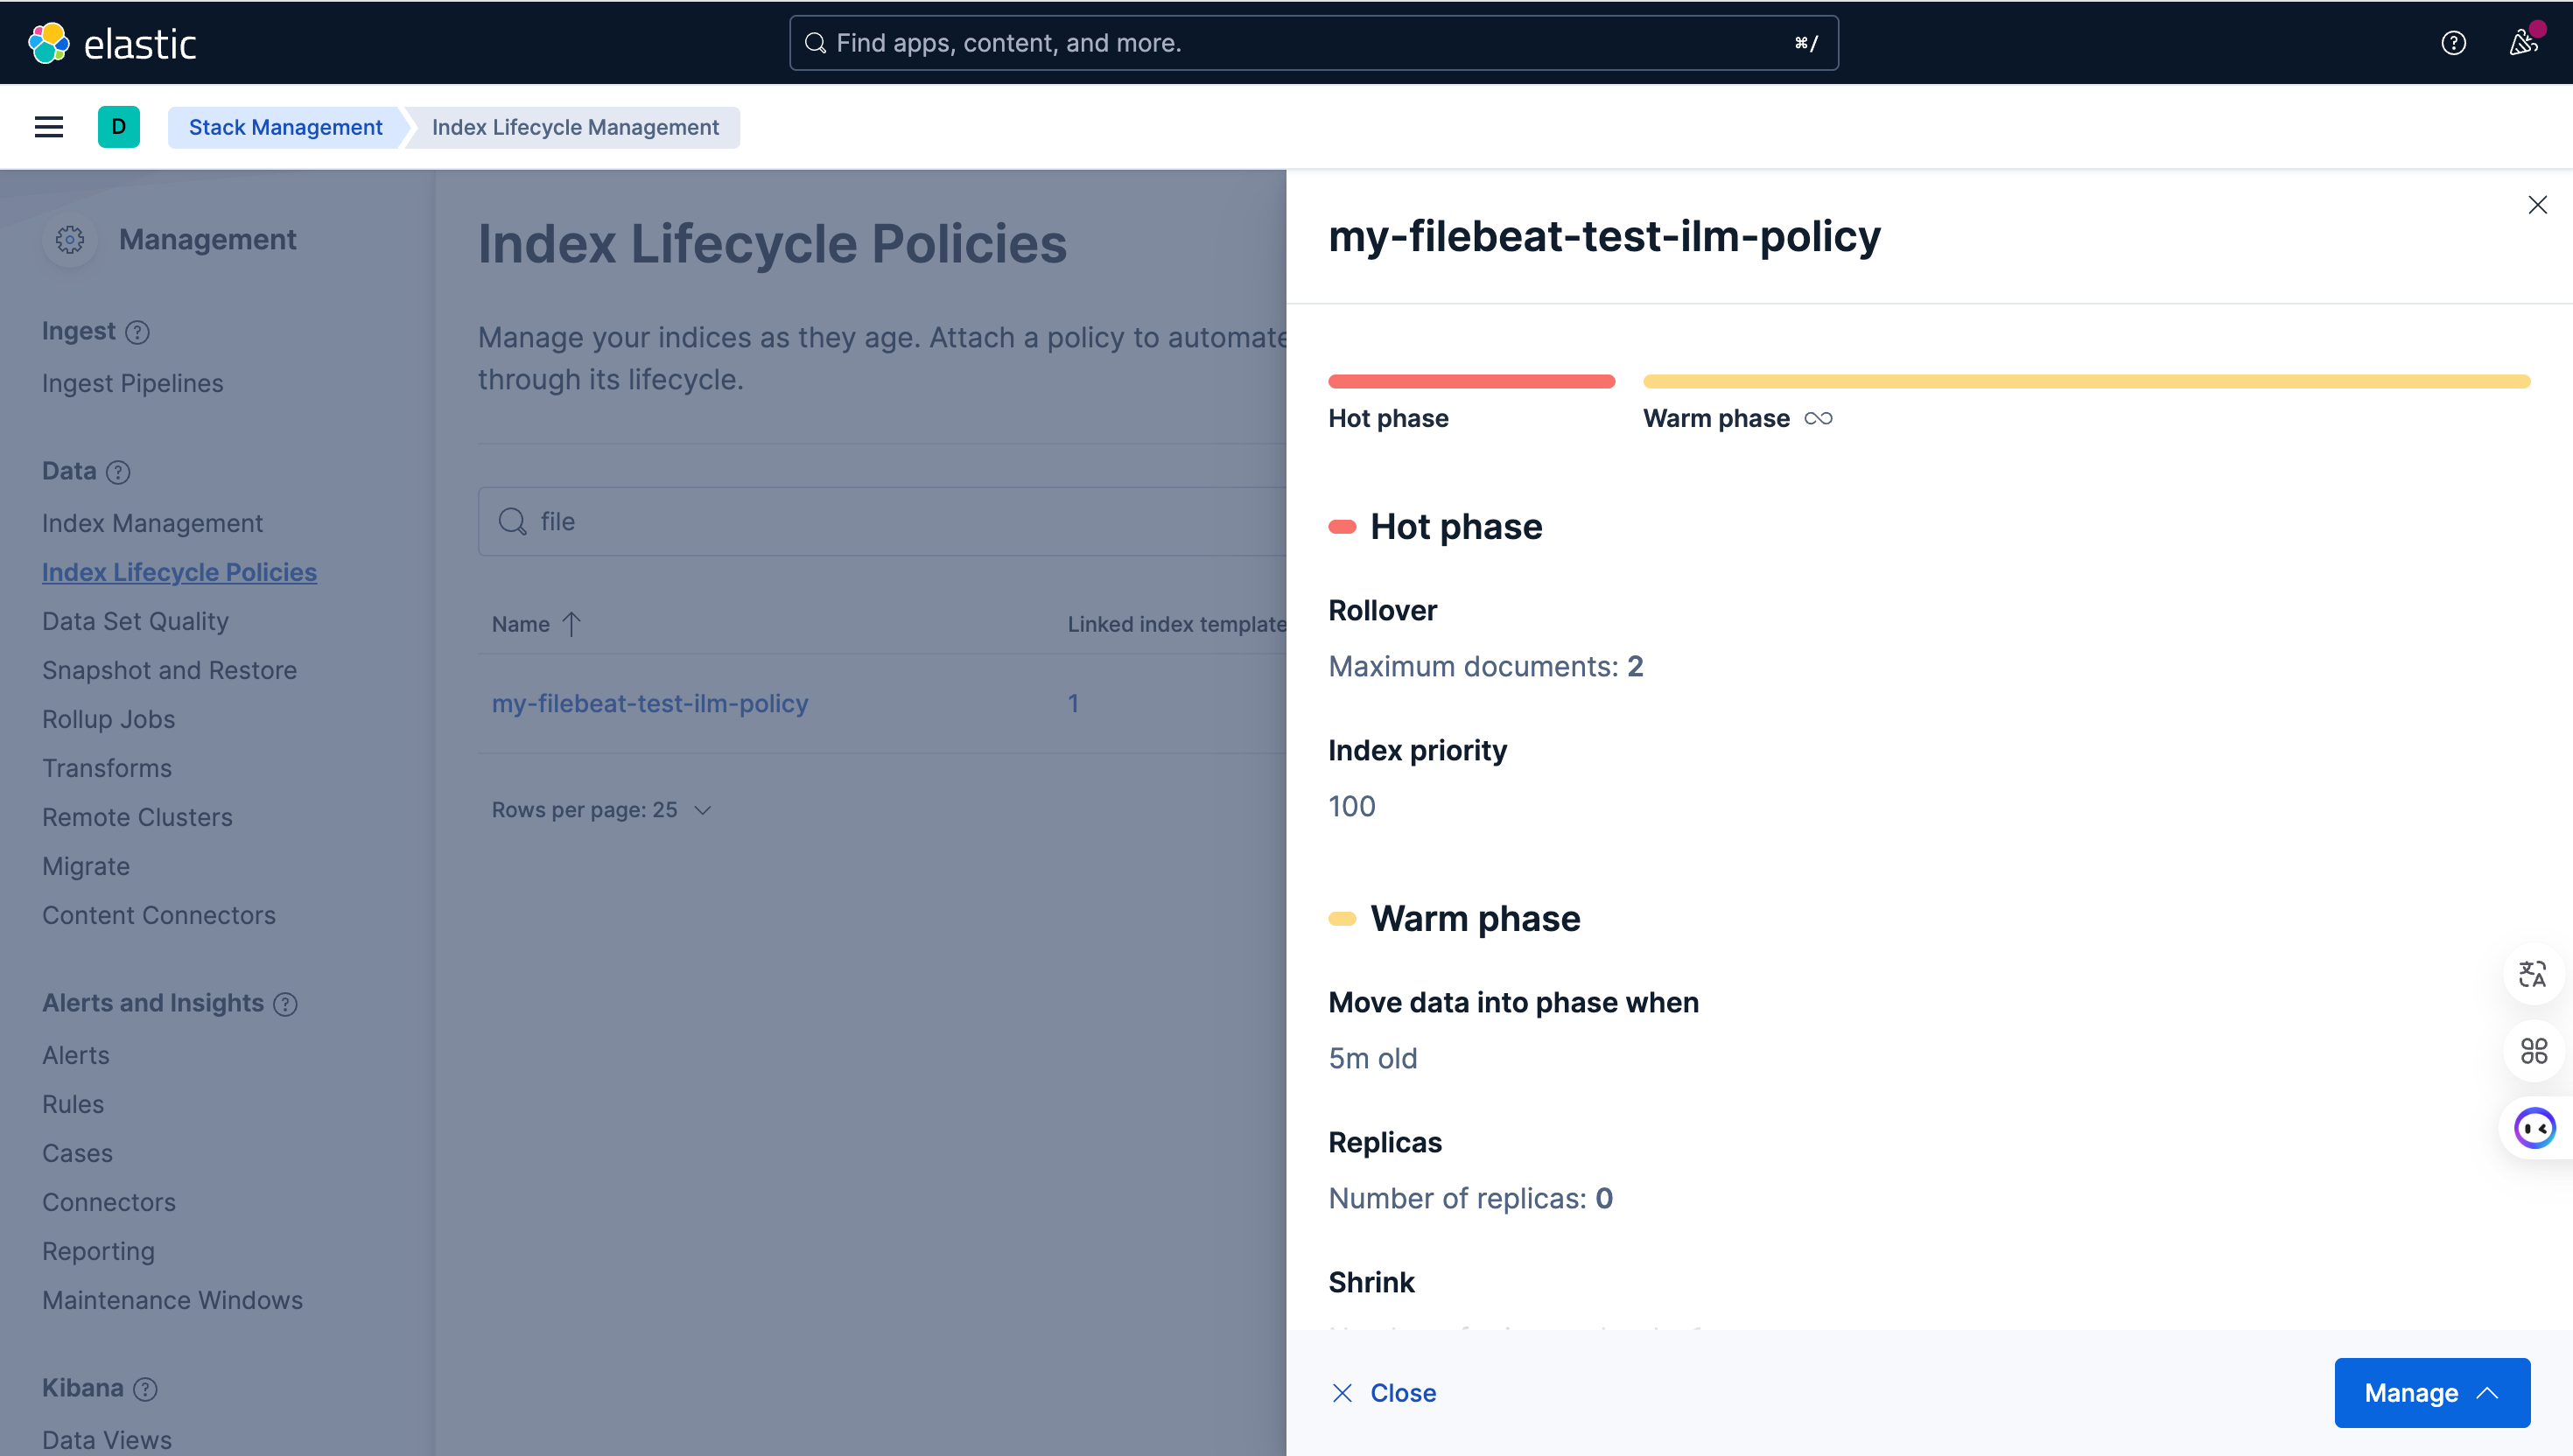Click the infinity icon beside Warm phase
This screenshot has width=2573, height=1456.
coord(1818,419)
